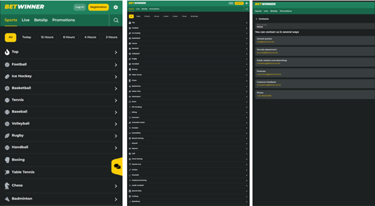
Task: Expand the Badminton chevron in left screenshot
Action: 116,199
